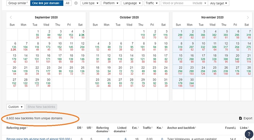Select September 16 on the calendar
Screen dimensions: 254x140
[x=46, y=58]
